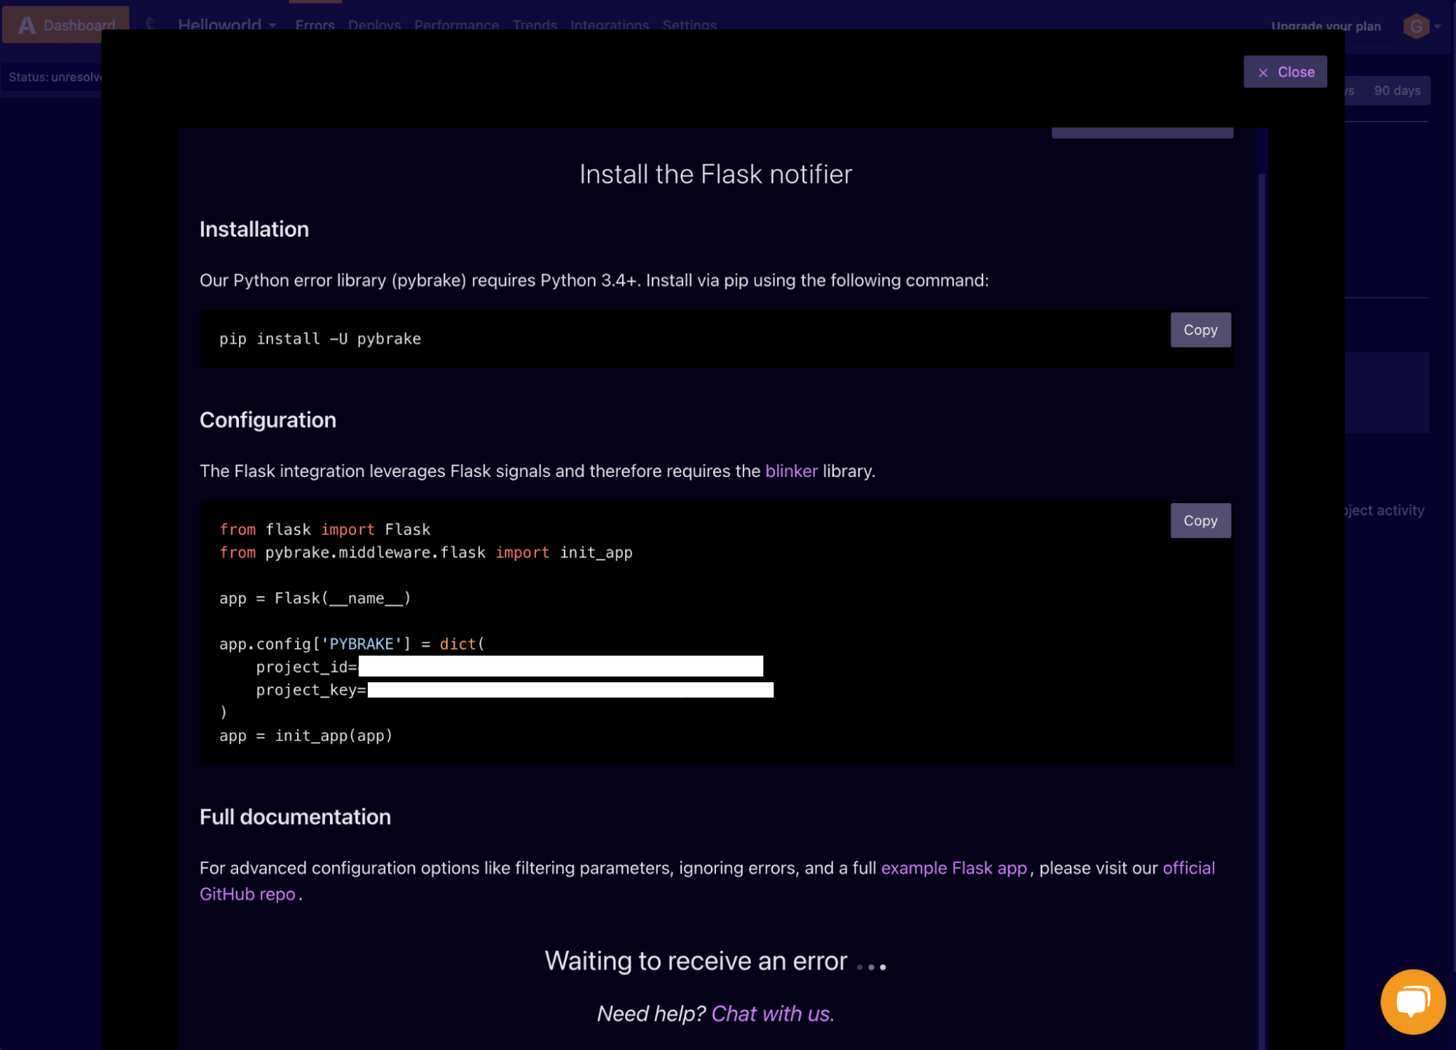
Task: Copy the pip install command
Action: 1200,329
